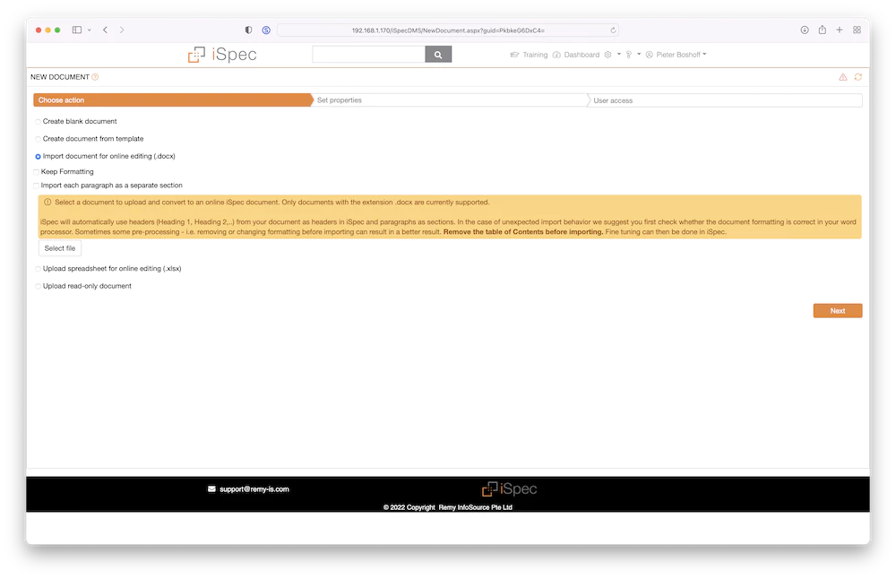The width and height of the screenshot is (896, 579).
Task: Click the settings gear icon
Action: coord(608,55)
